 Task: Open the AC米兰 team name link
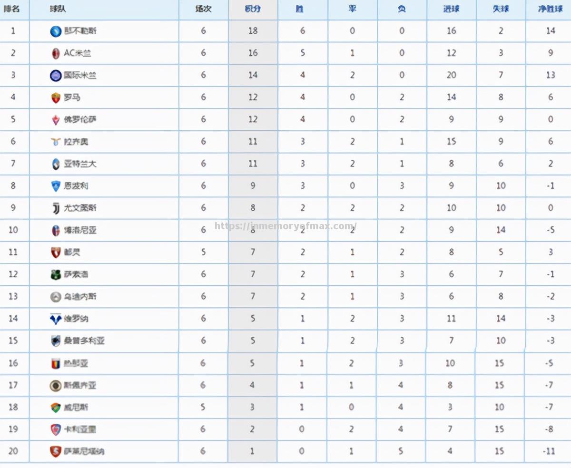[78, 53]
